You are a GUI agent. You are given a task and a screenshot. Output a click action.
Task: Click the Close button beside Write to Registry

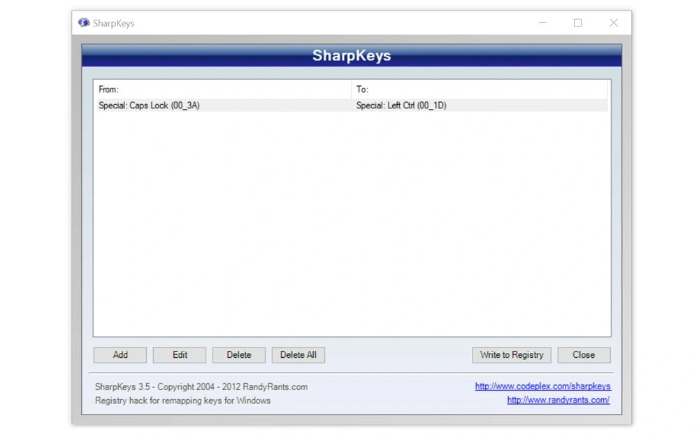point(584,355)
